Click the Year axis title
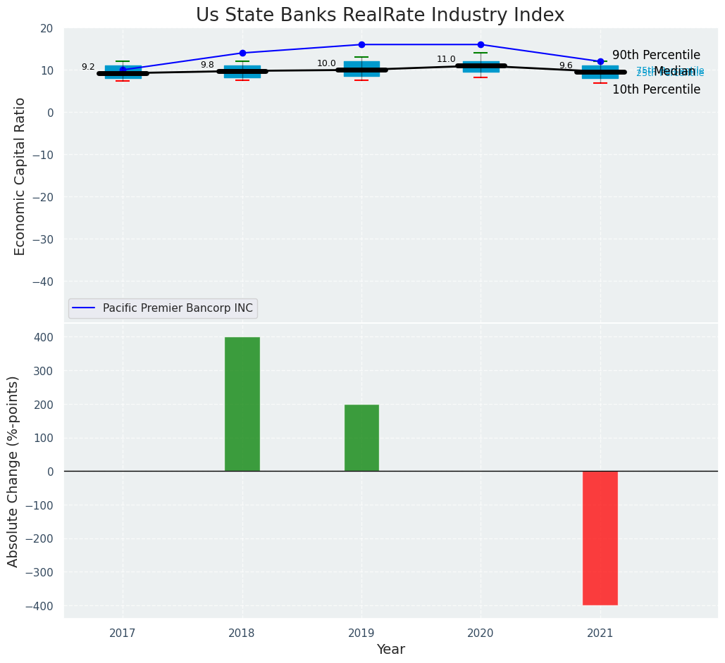The width and height of the screenshot is (725, 663). (x=390, y=650)
